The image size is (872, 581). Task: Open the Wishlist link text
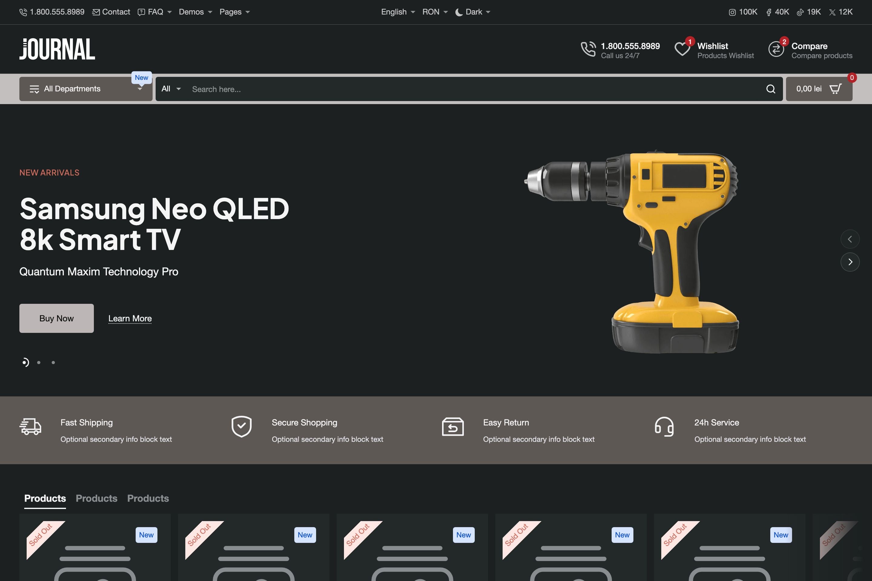tap(712, 46)
